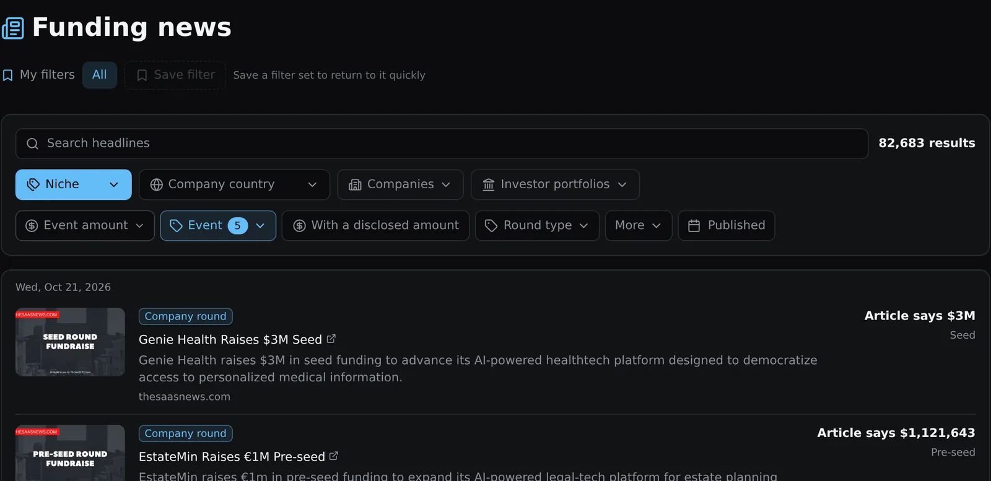This screenshot has height=481, width=991.
Task: Click the Event amount dollar icon
Action: (32, 226)
